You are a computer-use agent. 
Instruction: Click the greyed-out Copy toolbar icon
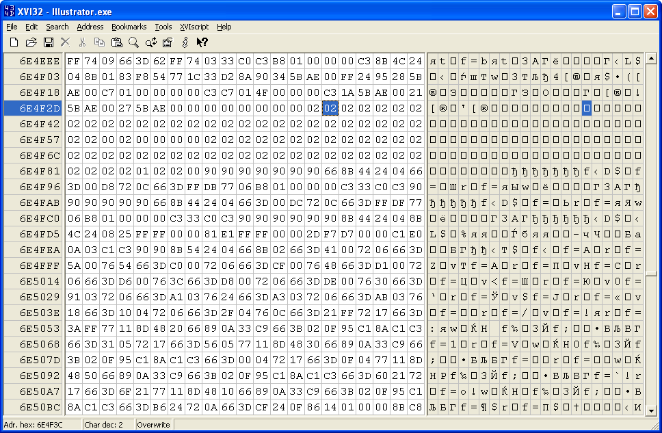pos(99,42)
